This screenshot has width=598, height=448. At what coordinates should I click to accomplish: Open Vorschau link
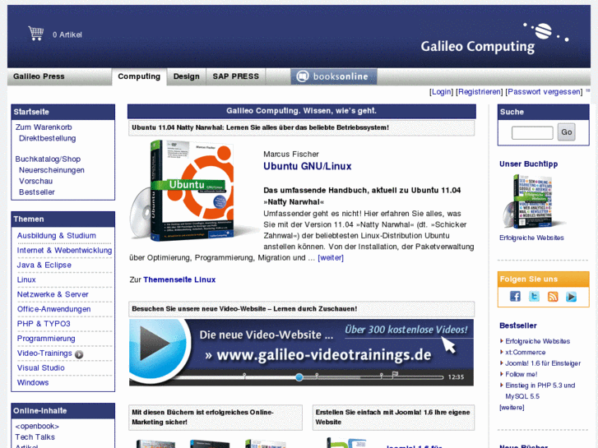click(36, 181)
